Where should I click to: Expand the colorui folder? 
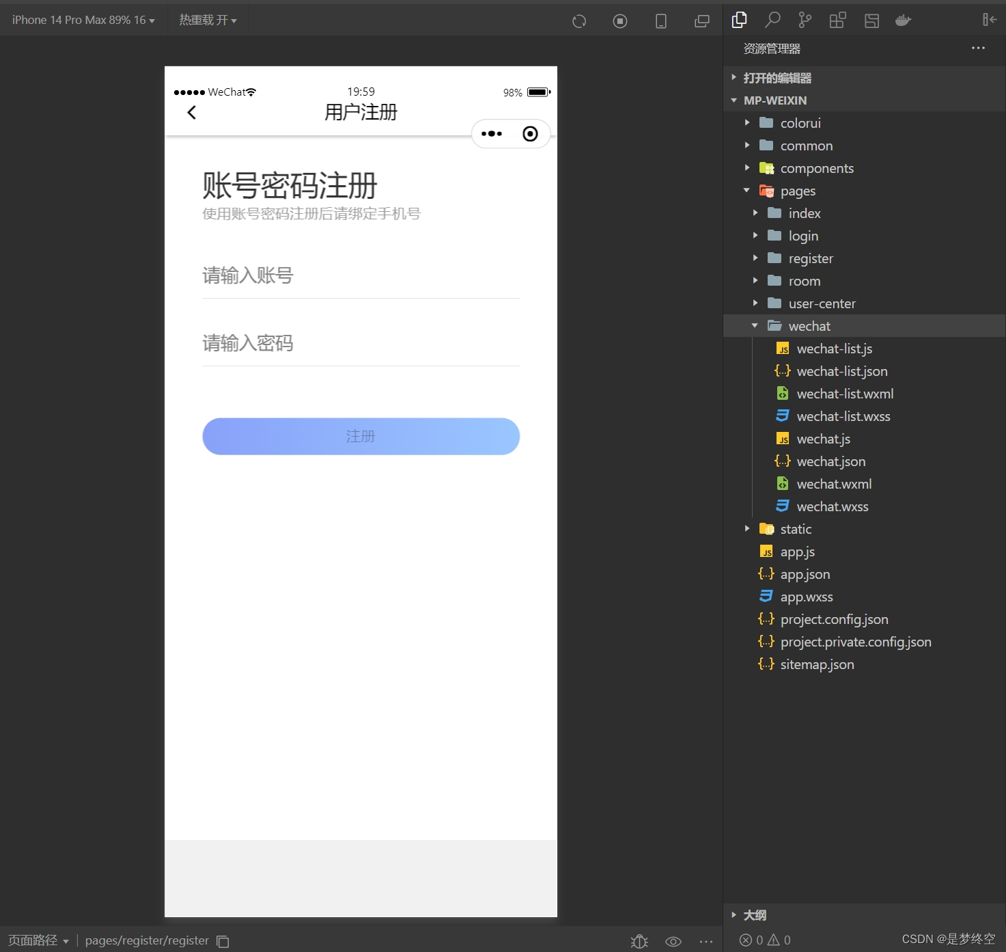864,123
